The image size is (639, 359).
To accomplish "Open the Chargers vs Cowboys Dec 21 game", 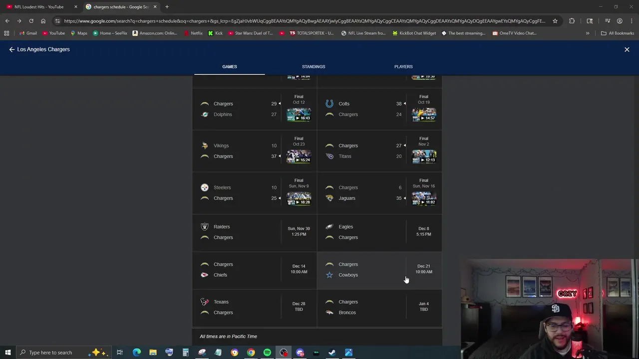I will tap(379, 270).
